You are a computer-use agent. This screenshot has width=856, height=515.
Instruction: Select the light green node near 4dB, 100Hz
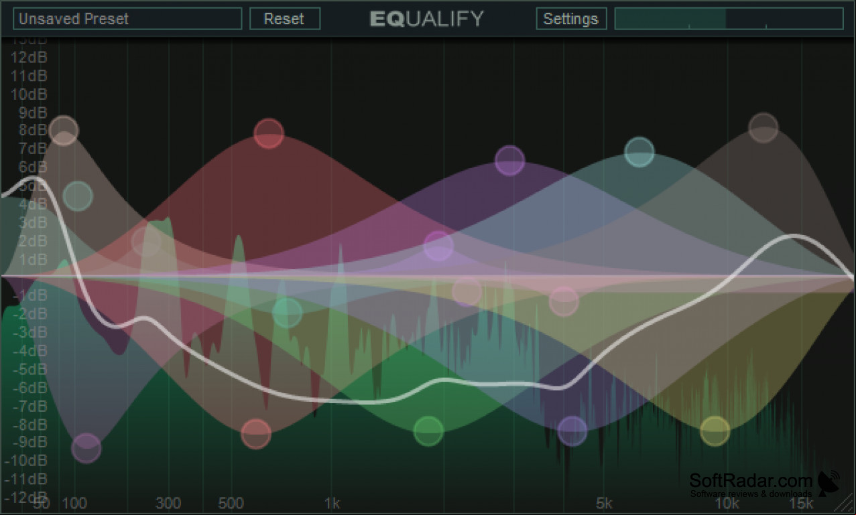coord(78,196)
